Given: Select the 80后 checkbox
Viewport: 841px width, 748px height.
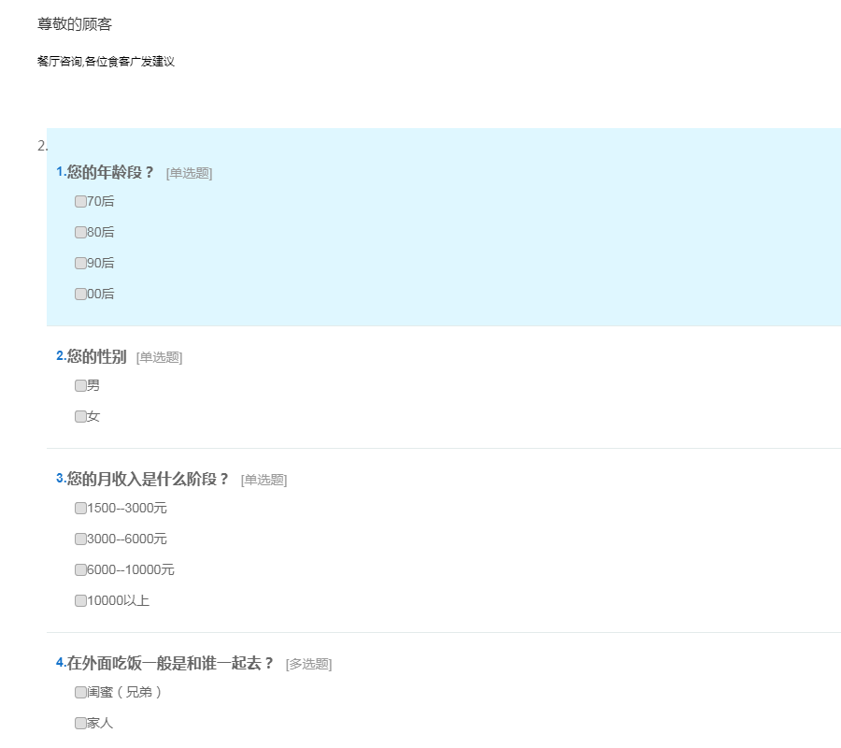Looking at the screenshot, I should [x=80, y=232].
